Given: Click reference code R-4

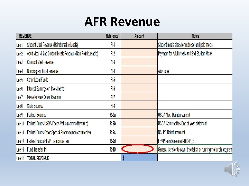Looking at the screenshot, I should tap(113, 71).
